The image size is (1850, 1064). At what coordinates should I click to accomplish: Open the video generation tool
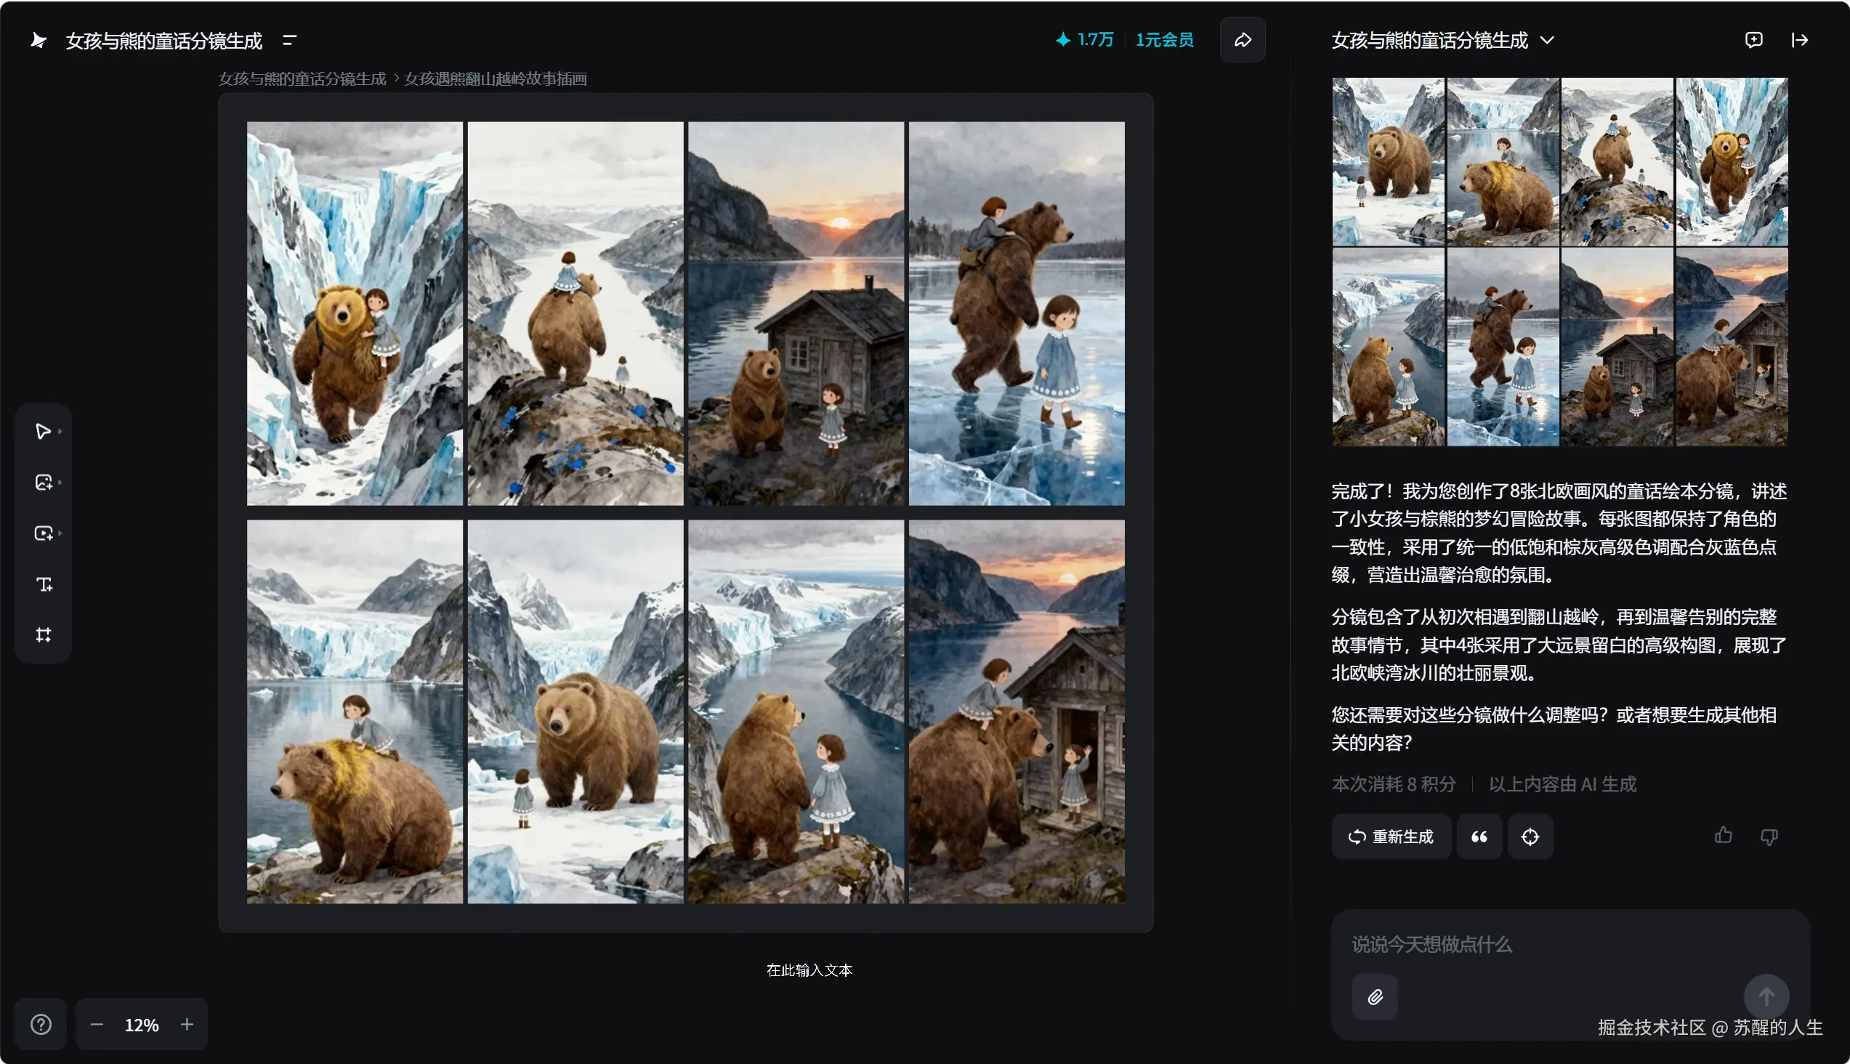point(43,533)
